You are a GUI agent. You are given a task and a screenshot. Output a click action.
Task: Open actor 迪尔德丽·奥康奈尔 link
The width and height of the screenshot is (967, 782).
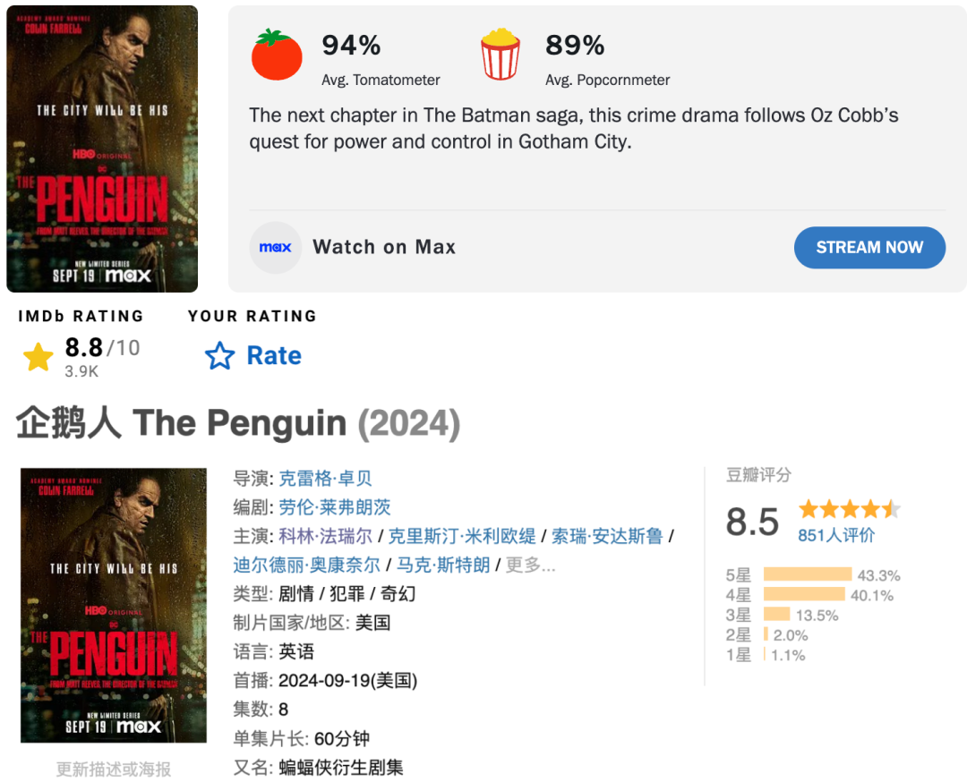click(306, 565)
